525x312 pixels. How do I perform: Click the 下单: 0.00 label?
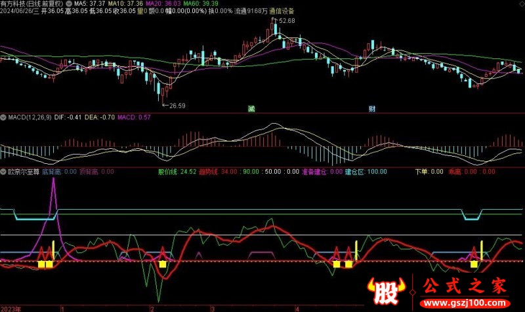coord(429,172)
